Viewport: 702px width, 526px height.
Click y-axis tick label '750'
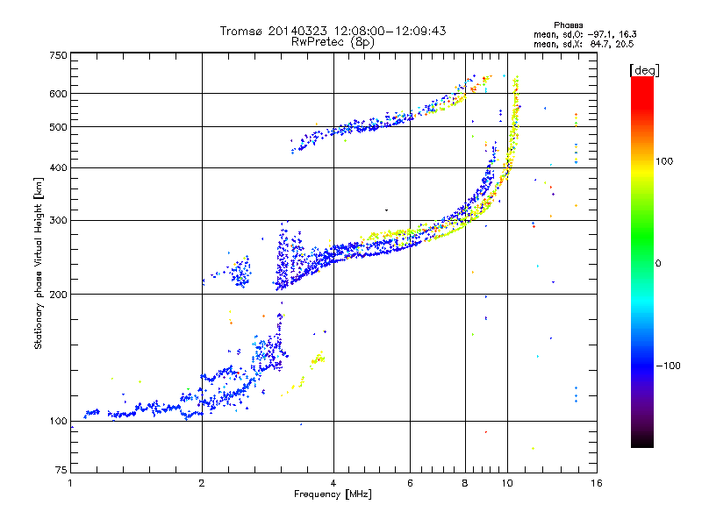(58, 55)
